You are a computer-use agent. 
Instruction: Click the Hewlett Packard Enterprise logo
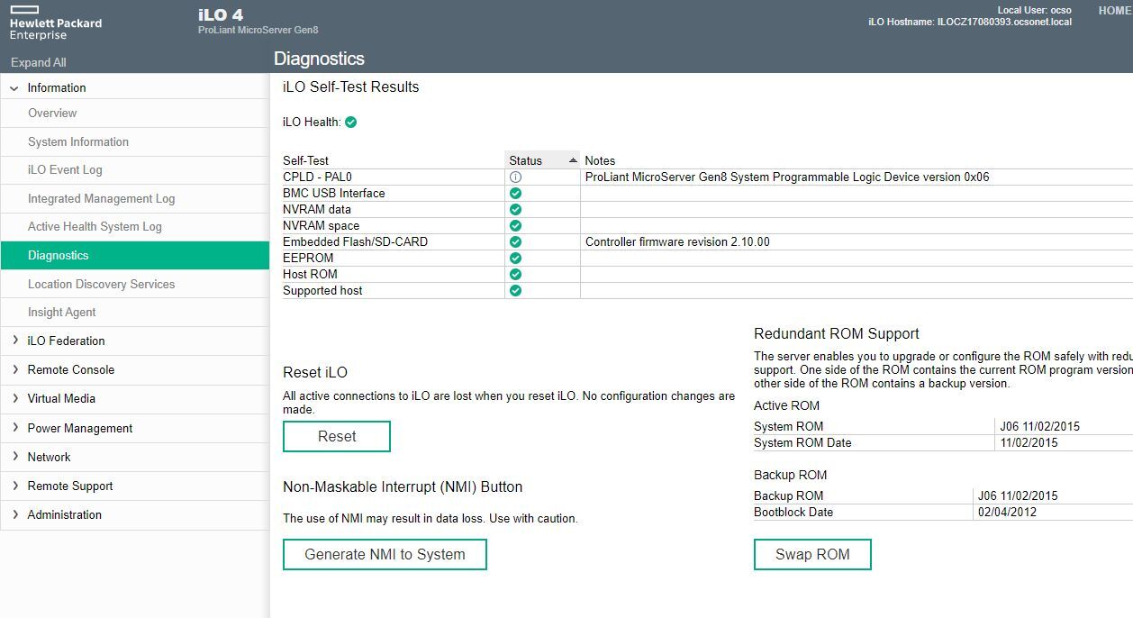[x=56, y=23]
